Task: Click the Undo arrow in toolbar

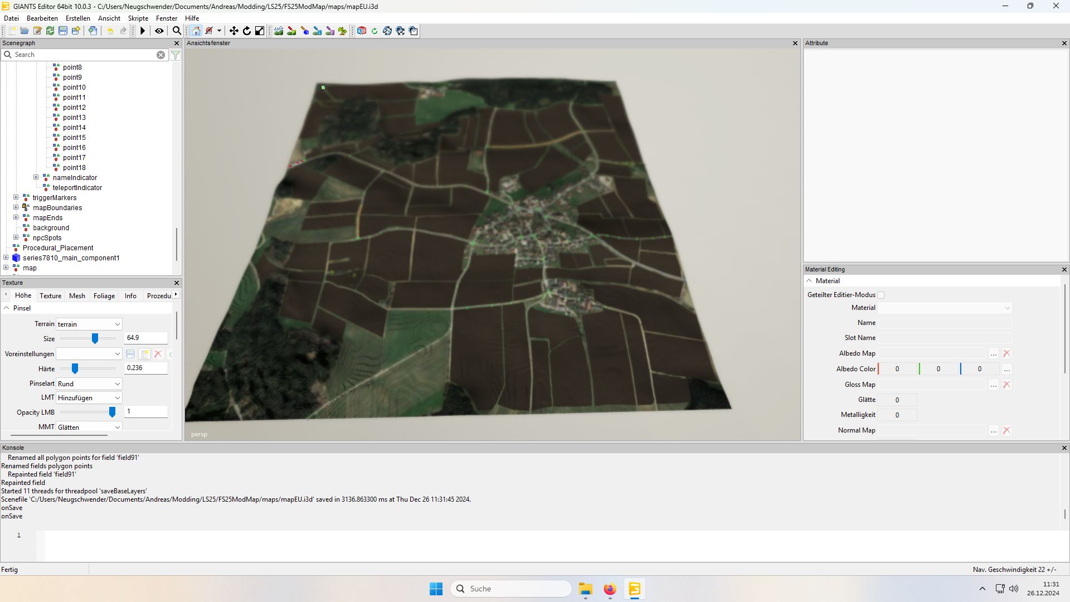Action: point(110,31)
